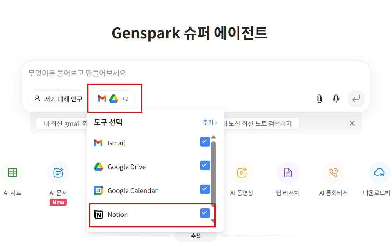Viewport: 391px width, 252px height.
Task: Submit the prompt with the enter arrow
Action: coord(356,98)
